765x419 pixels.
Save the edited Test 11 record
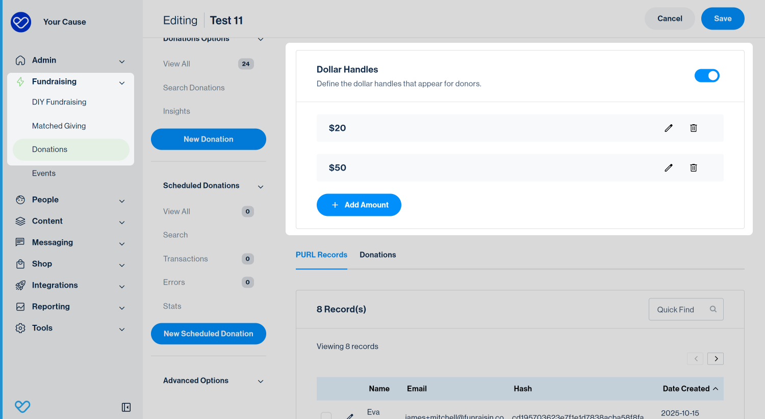point(723,18)
